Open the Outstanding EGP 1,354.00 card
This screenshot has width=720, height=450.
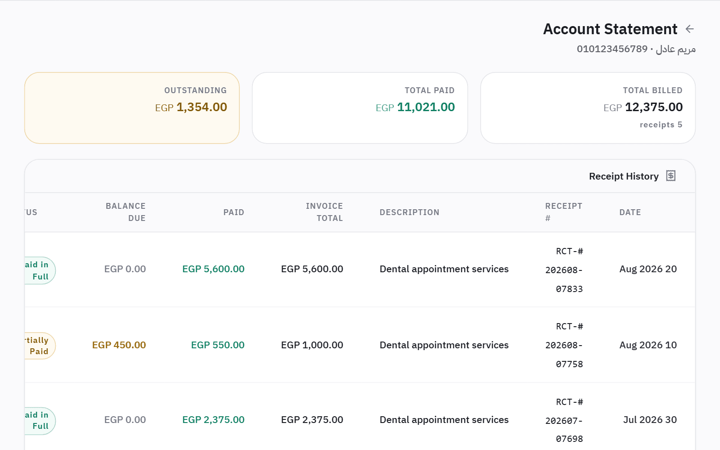click(x=132, y=108)
